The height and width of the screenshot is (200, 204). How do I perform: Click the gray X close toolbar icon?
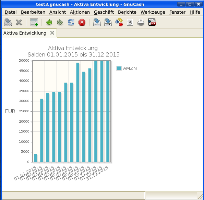tap(19, 22)
